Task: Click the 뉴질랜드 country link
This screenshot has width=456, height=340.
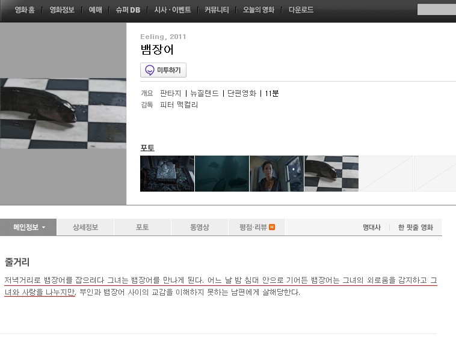Action: coord(205,93)
